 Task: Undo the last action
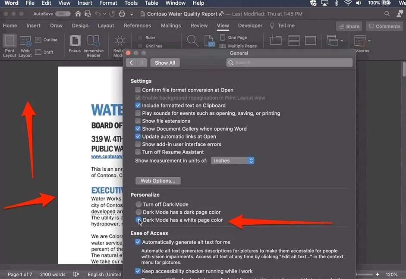(98, 14)
